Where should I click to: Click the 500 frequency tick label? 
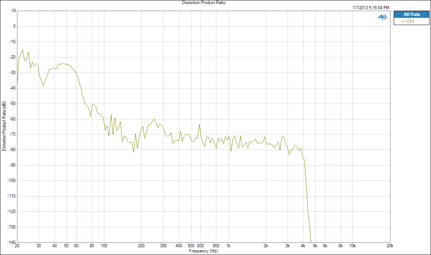tap(191, 246)
